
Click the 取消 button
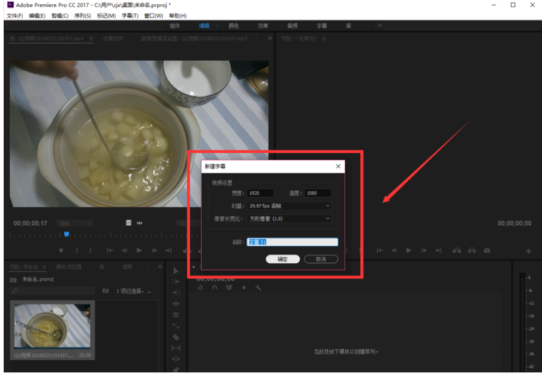320,259
